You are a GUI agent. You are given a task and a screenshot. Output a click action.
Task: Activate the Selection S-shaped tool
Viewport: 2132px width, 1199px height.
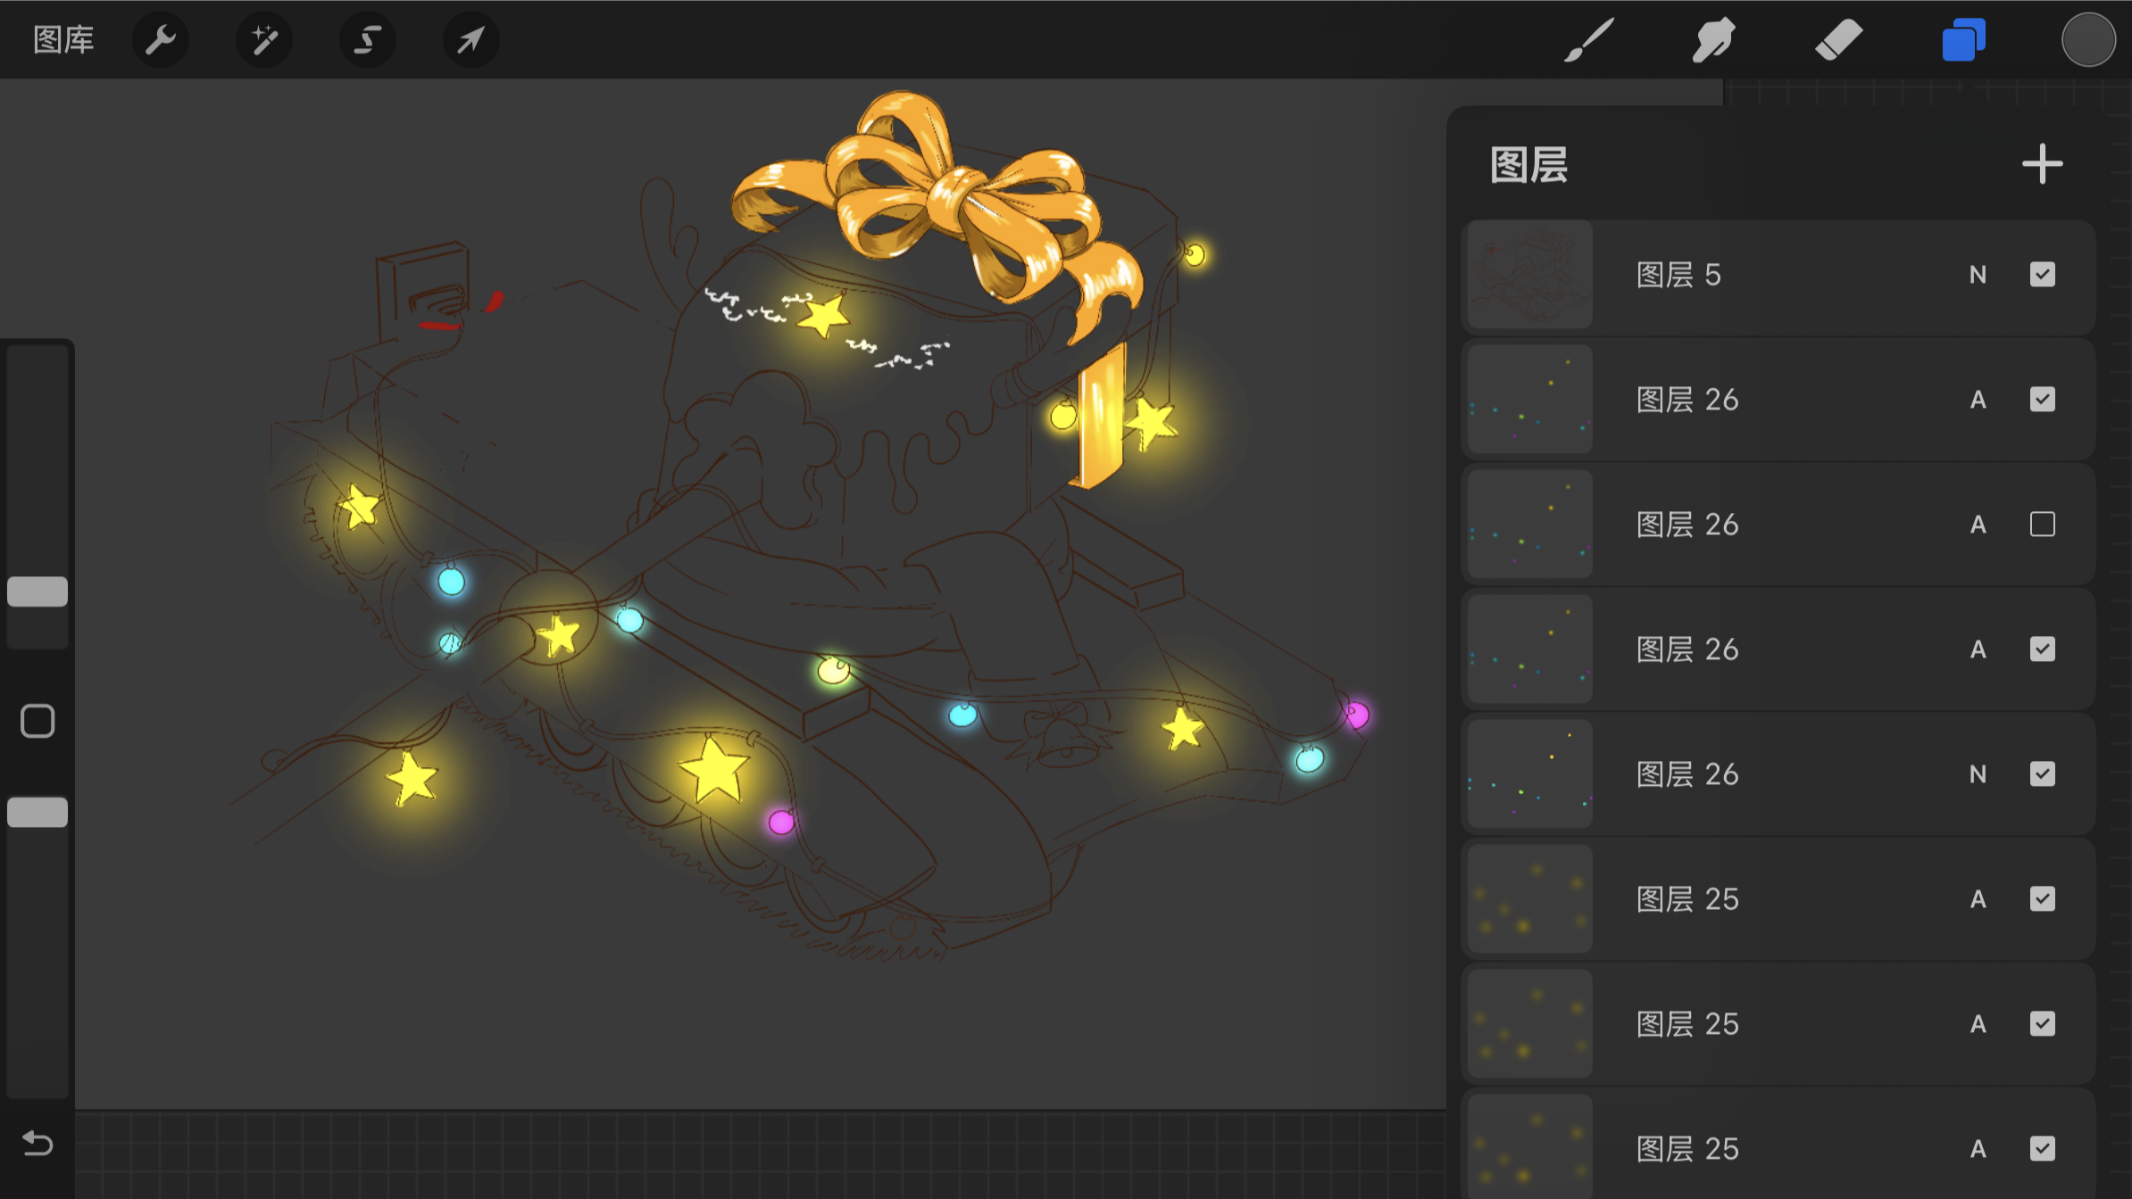point(368,40)
